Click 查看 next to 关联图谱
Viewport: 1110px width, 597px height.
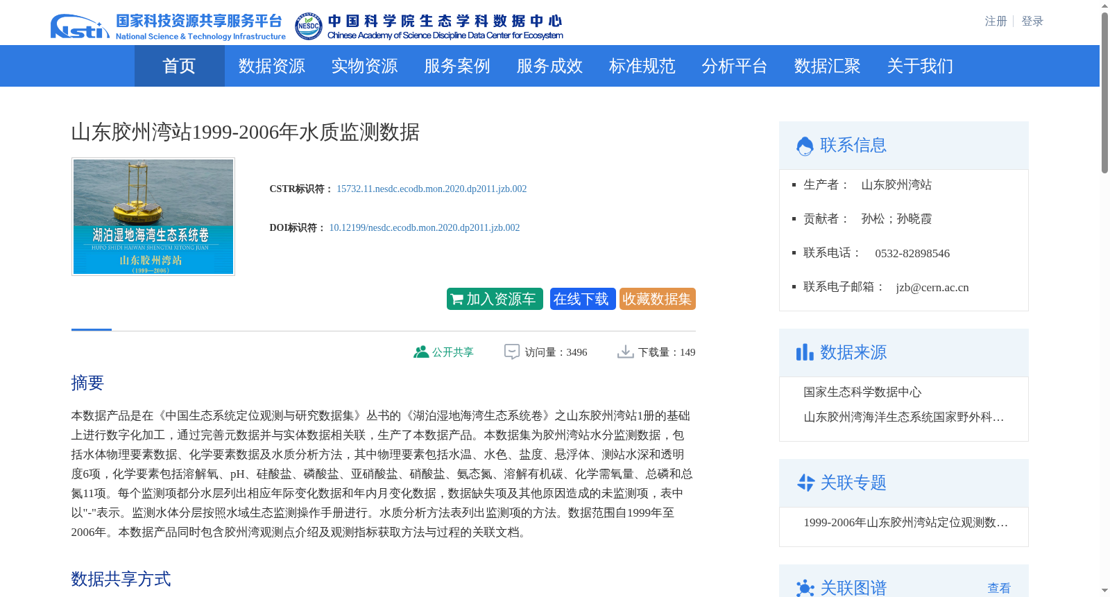click(x=999, y=588)
